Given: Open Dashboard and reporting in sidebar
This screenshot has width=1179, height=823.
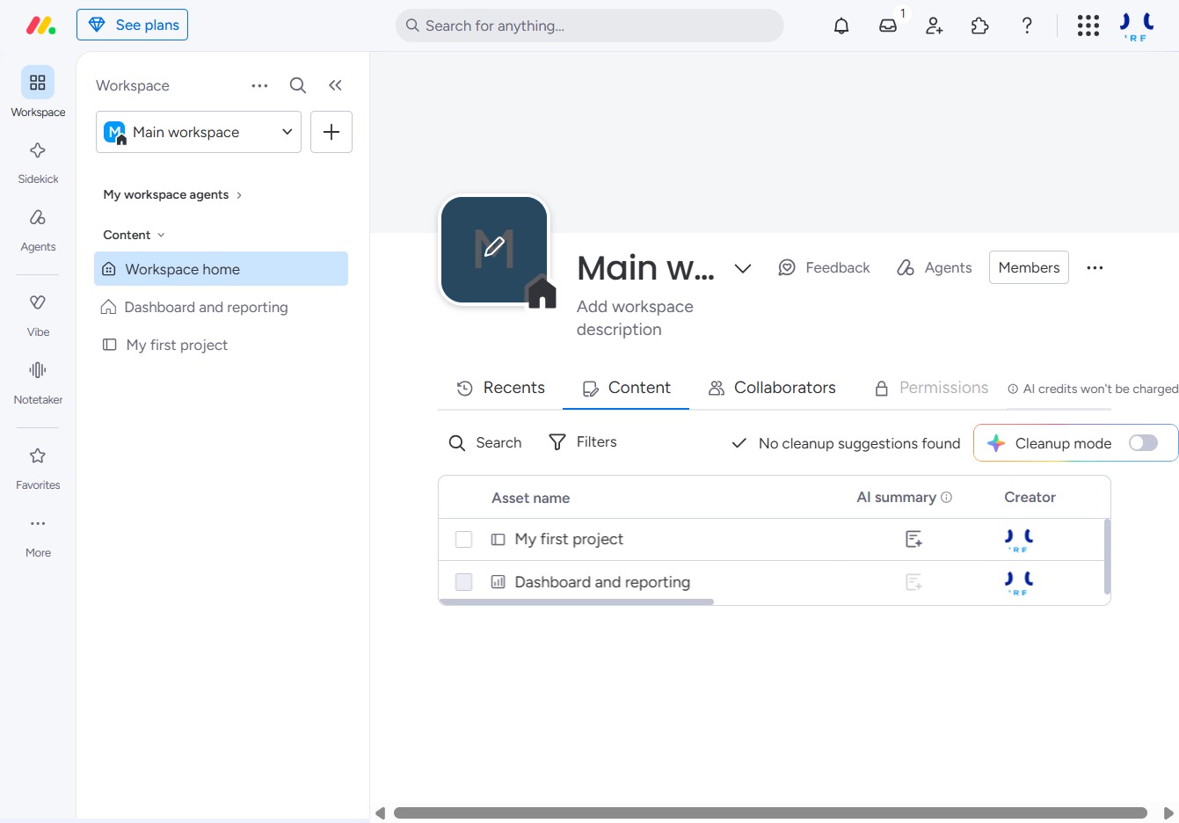Looking at the screenshot, I should (x=221, y=307).
